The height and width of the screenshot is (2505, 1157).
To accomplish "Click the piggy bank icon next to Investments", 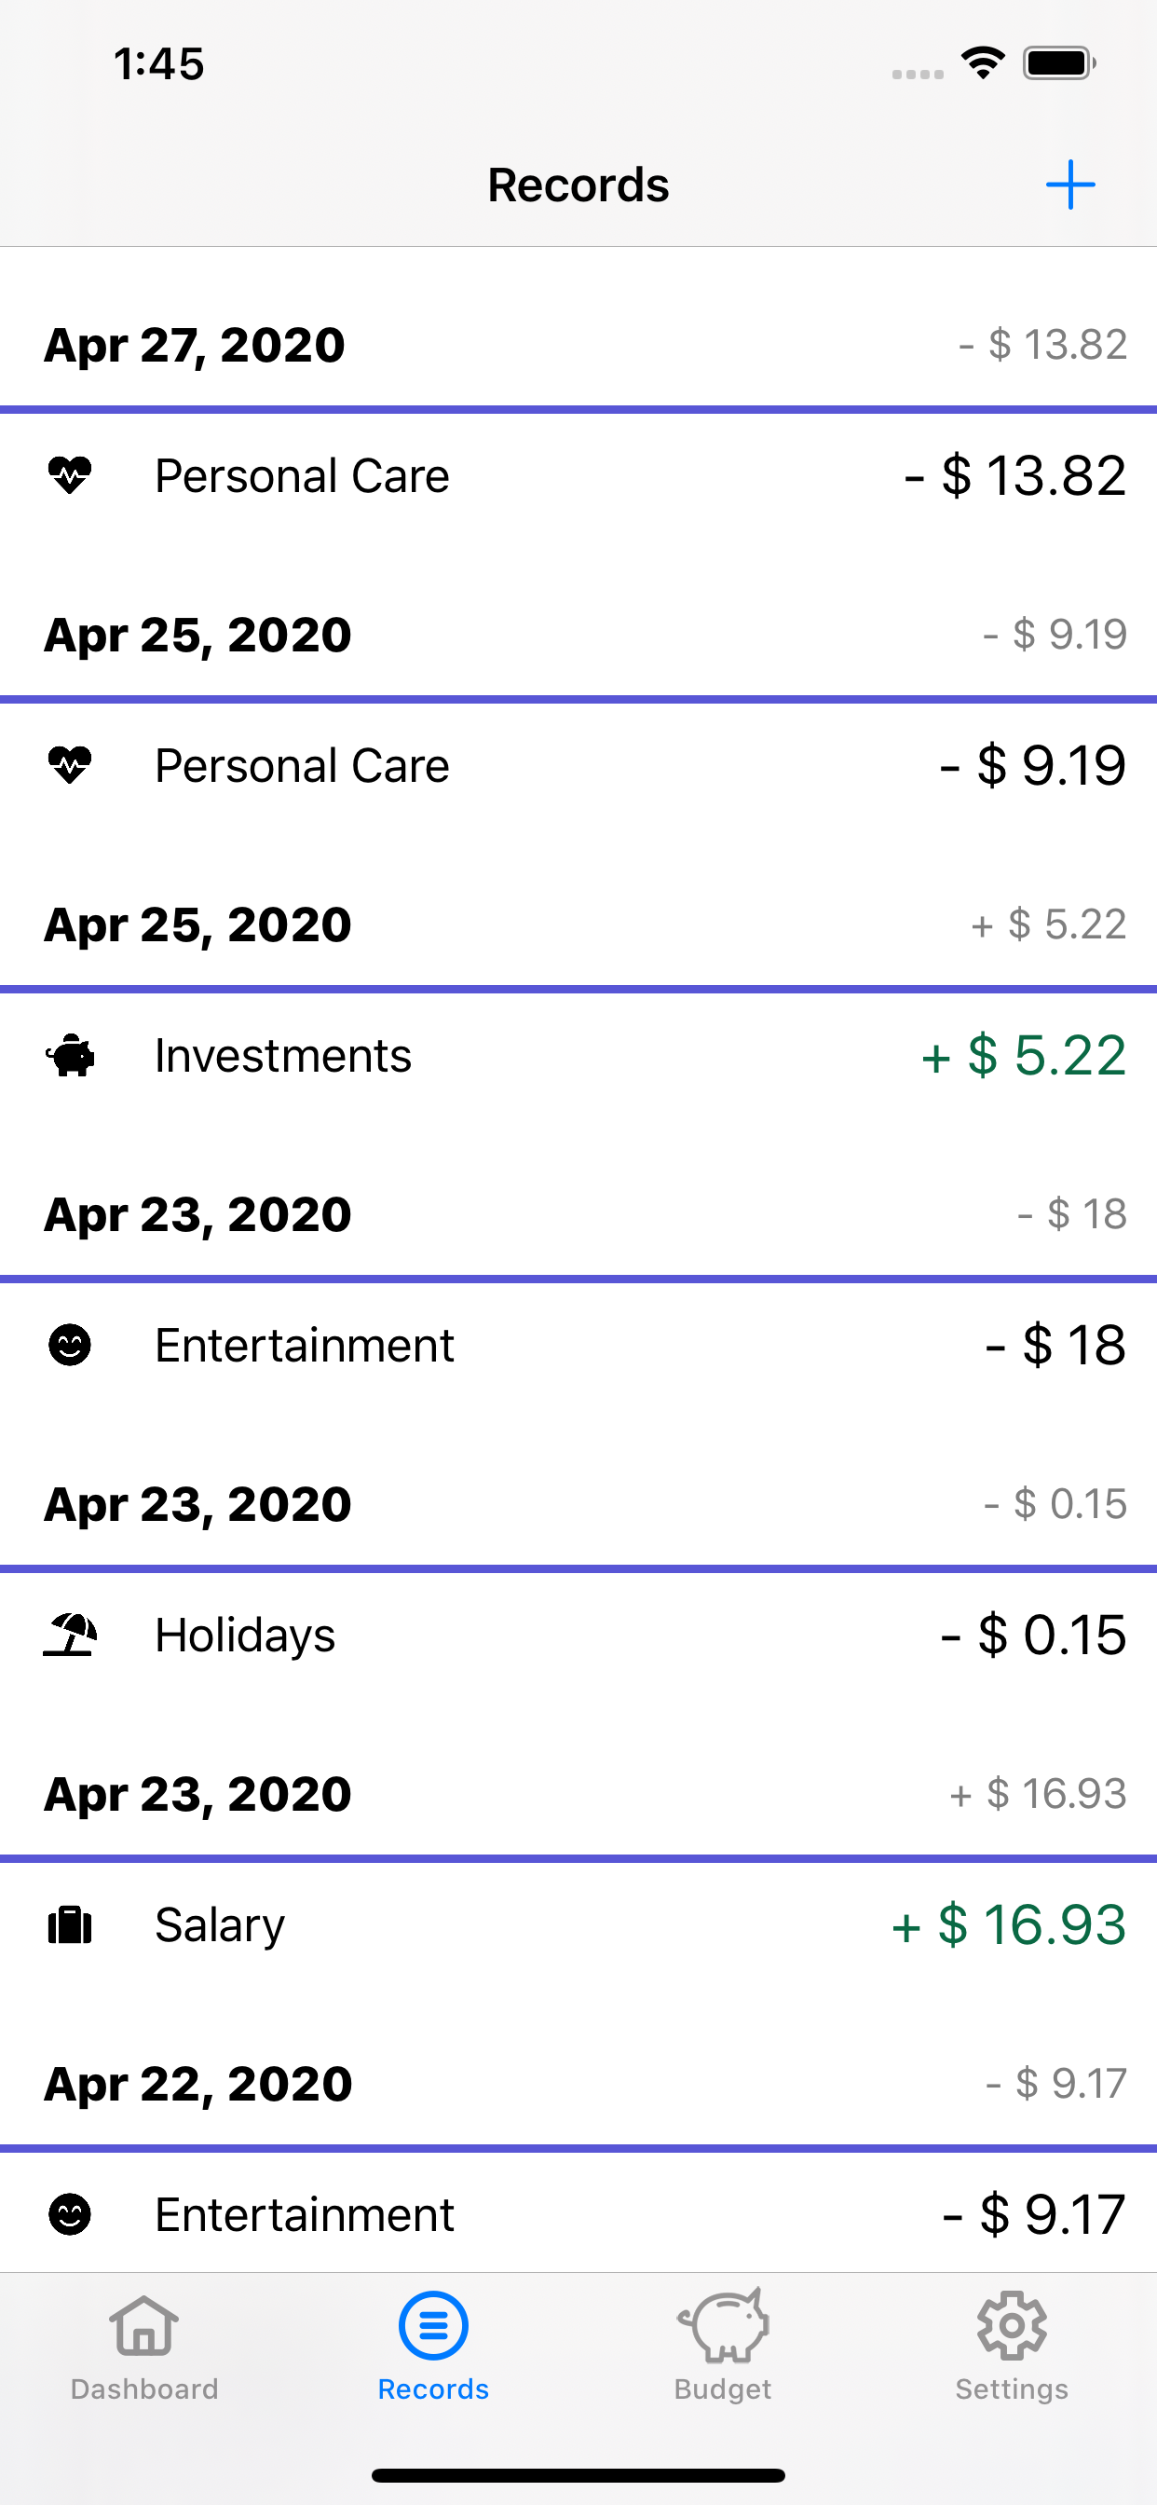I will (70, 1055).
